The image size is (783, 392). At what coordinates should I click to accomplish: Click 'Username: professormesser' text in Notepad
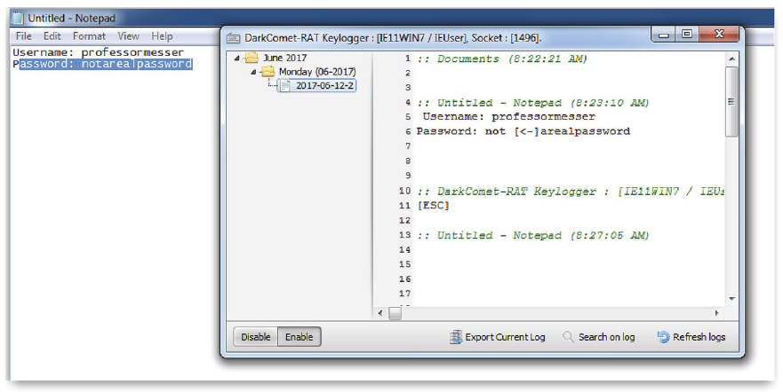99,52
